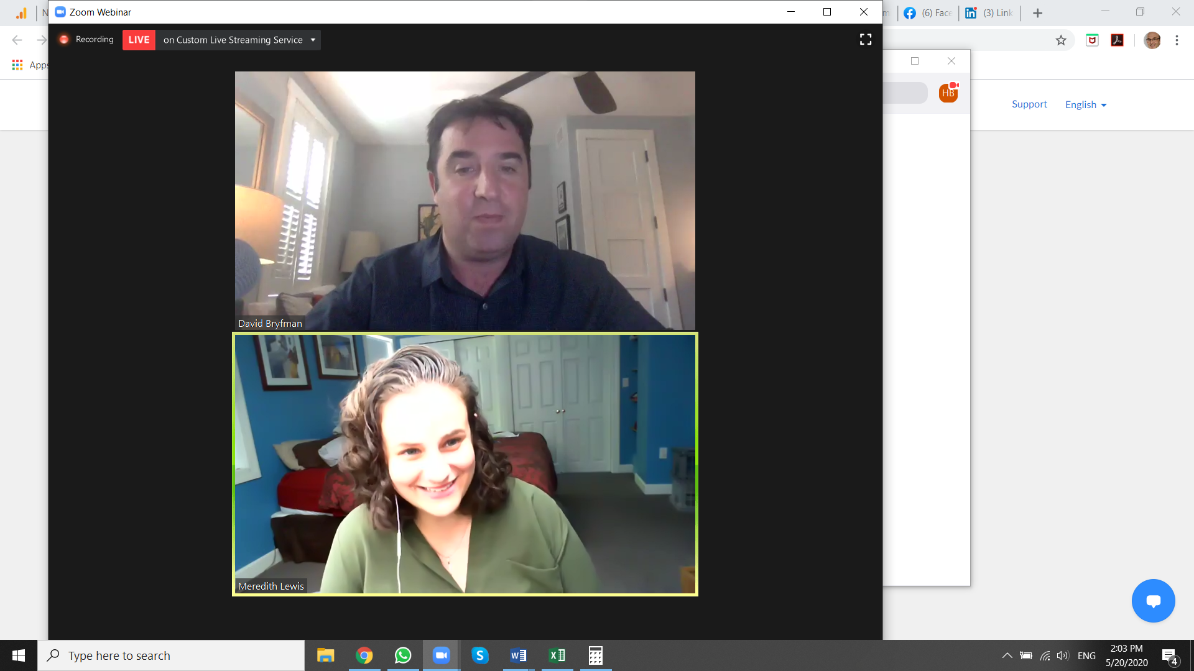The image size is (1194, 671).
Task: Select David Bryfman's video tile
Action: pos(465,200)
